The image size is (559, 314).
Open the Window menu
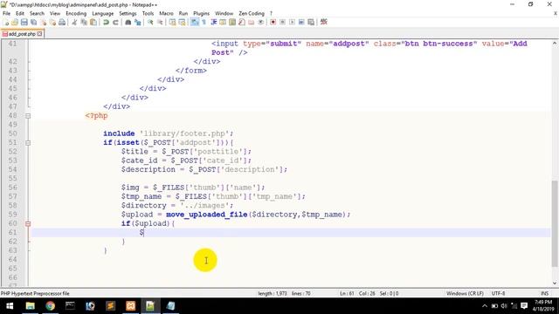[x=224, y=13]
